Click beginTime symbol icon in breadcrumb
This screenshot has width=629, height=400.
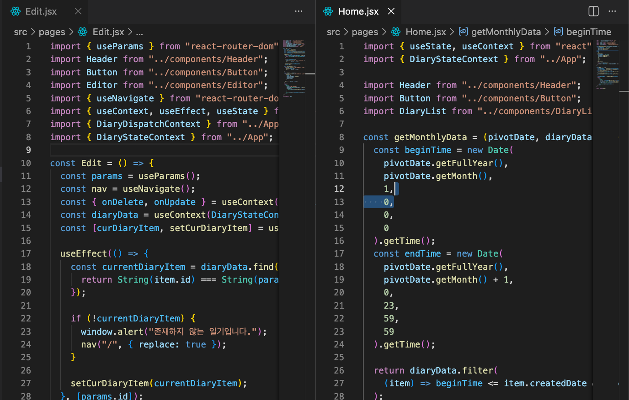coord(558,32)
